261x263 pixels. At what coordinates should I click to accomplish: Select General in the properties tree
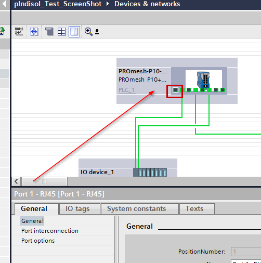coord(32,221)
